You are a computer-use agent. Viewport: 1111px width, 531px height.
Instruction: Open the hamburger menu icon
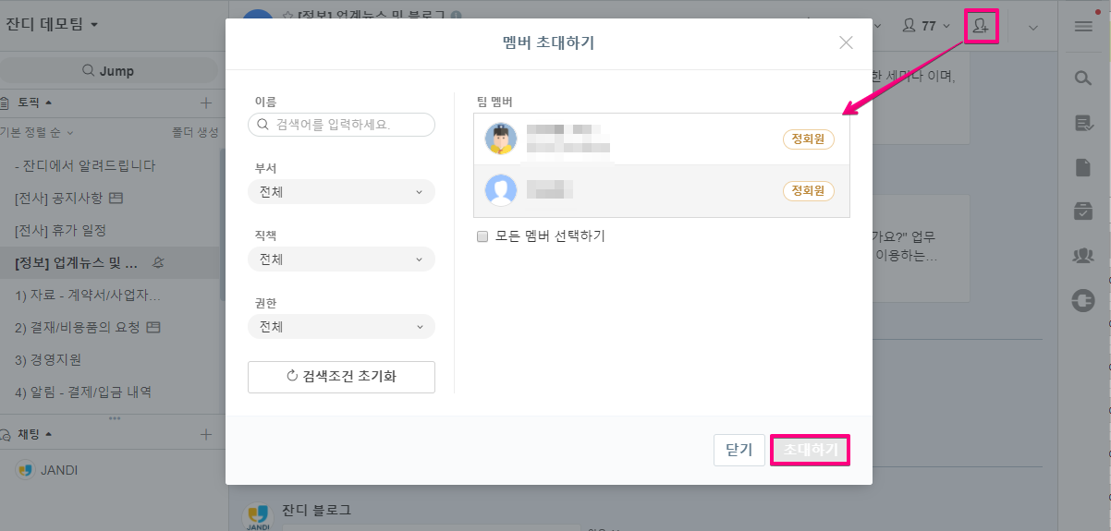(1083, 27)
